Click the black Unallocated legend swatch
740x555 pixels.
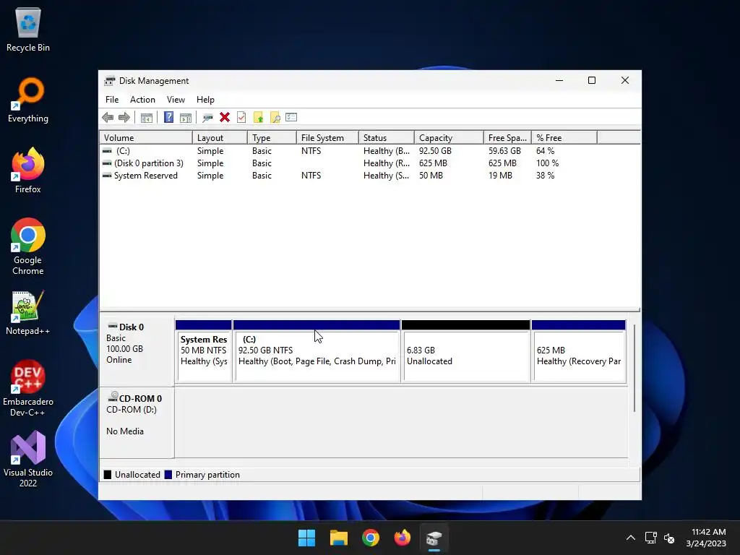pyautogui.click(x=108, y=475)
